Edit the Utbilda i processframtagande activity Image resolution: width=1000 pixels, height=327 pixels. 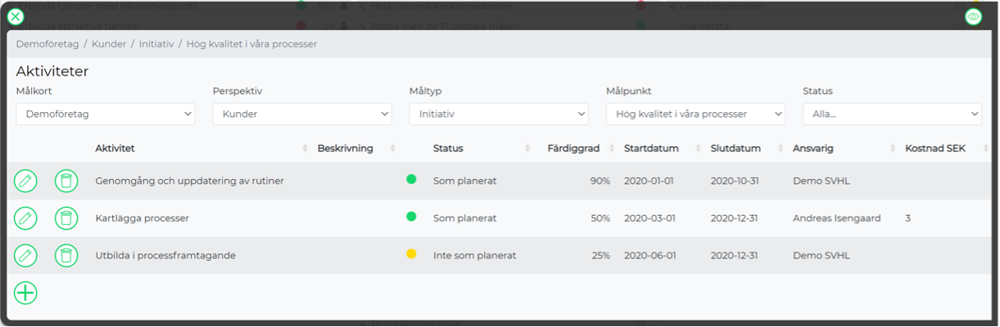click(x=26, y=256)
